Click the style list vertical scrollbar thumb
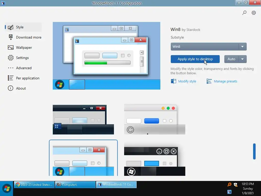 254,151
